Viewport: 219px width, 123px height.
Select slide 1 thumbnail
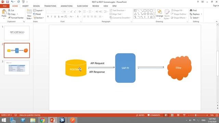coord(17,33)
